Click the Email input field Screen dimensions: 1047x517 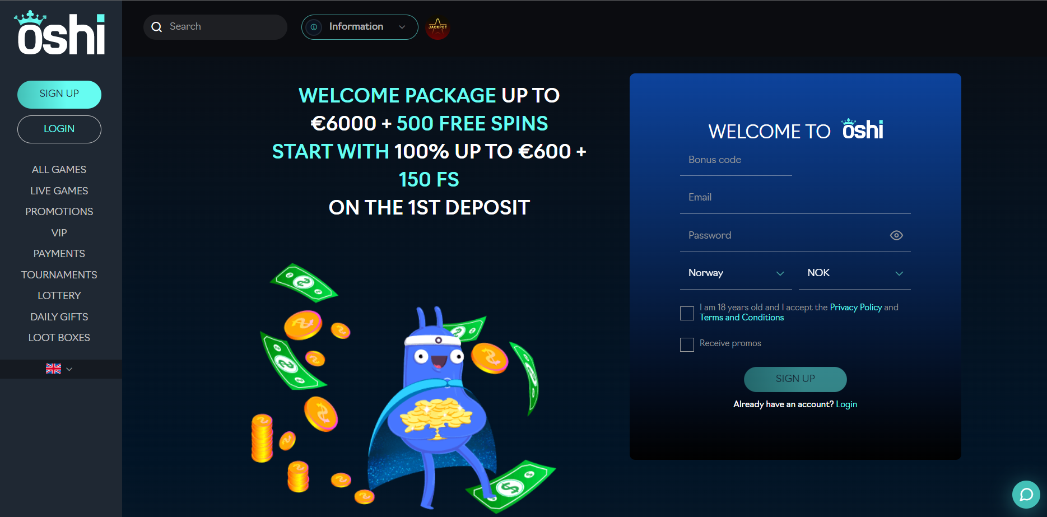point(795,198)
